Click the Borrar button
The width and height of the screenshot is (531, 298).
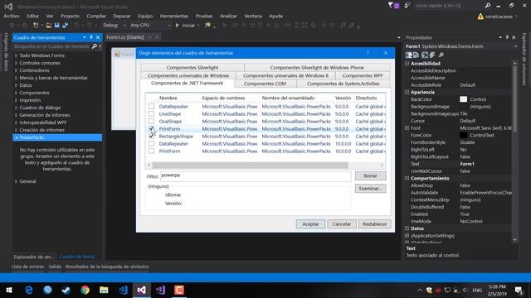click(x=370, y=175)
